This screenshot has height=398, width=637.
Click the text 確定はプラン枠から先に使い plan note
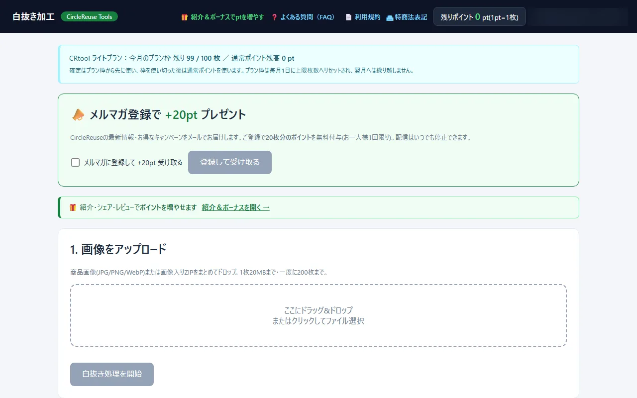point(241,71)
